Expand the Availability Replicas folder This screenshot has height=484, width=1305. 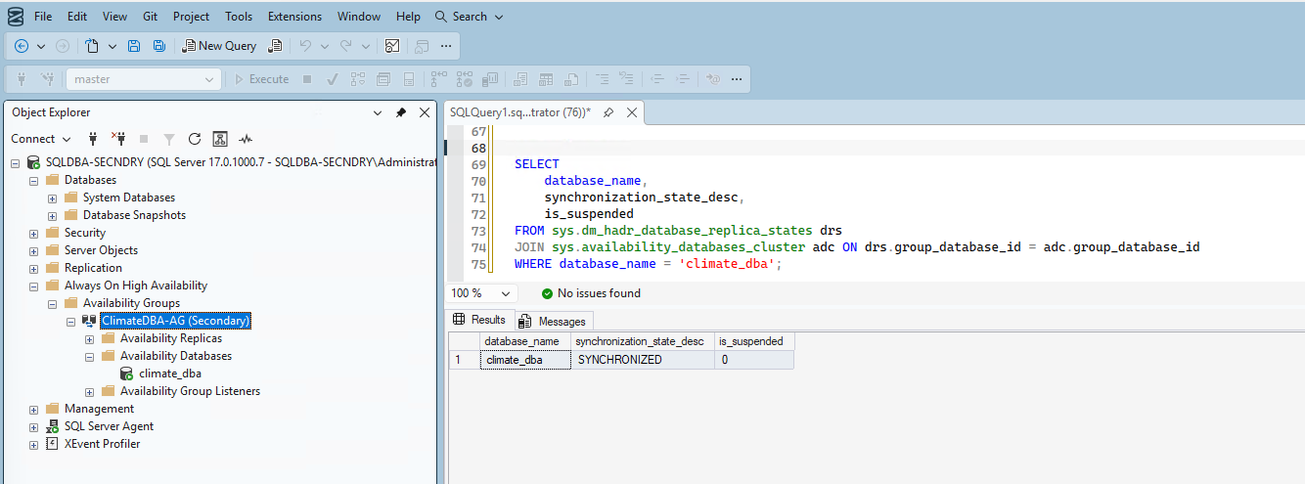(89, 338)
